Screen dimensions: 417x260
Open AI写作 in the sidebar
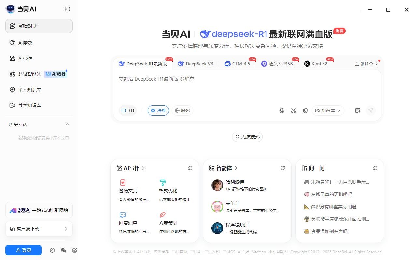[x=39, y=58]
